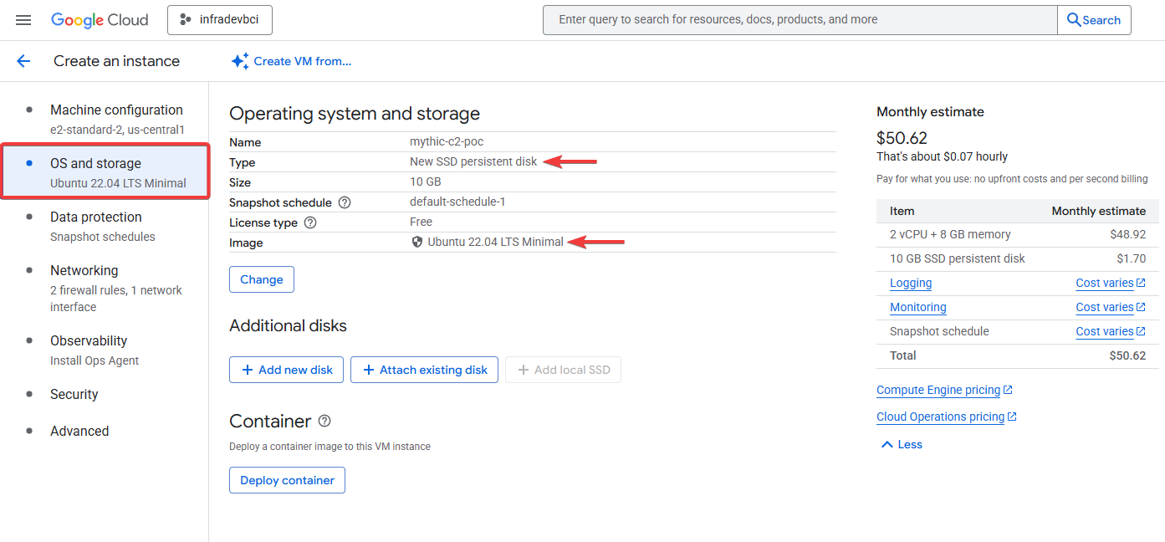Click the Change button
Screen dimensions: 1165x542
tap(262, 279)
